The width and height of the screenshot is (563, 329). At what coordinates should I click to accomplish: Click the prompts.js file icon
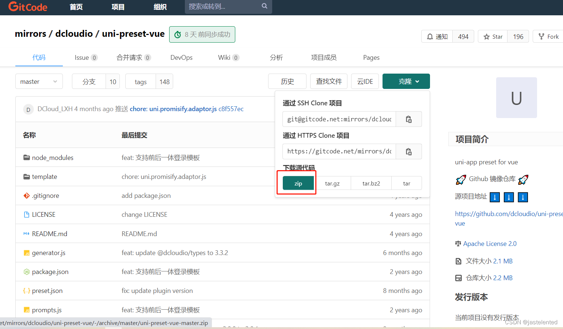[x=27, y=310]
